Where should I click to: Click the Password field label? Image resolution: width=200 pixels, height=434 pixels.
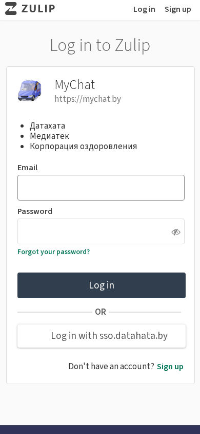tap(35, 211)
